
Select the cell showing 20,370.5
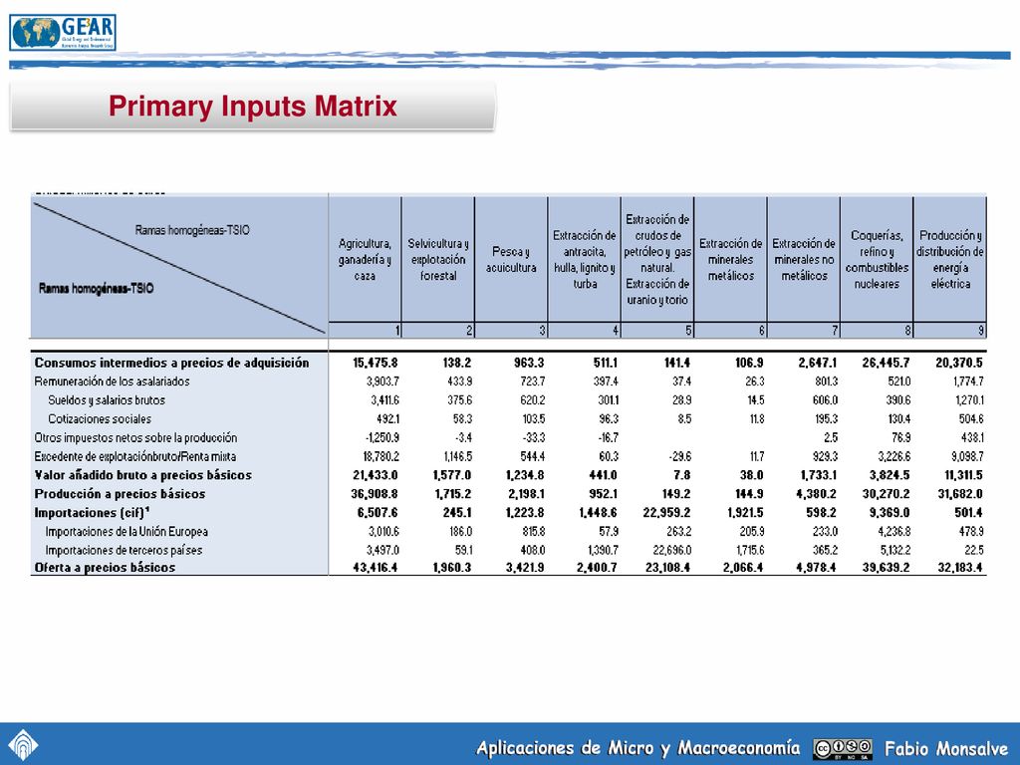959,363
